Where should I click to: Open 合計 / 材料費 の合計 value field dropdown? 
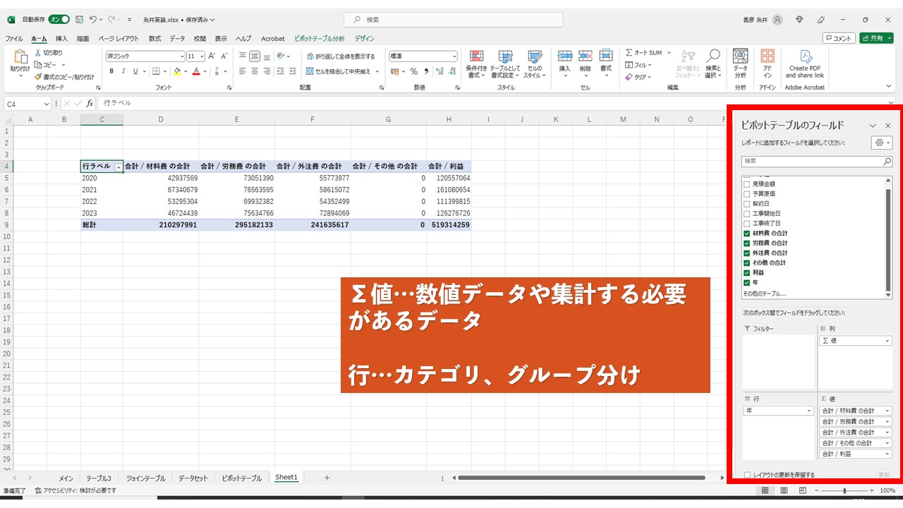(x=887, y=411)
